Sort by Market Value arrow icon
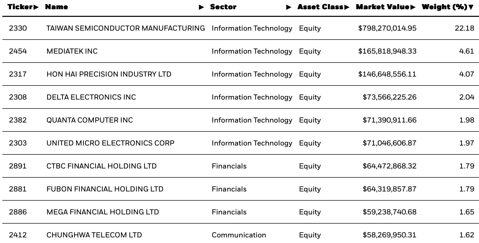479x243 pixels. tap(413, 7)
